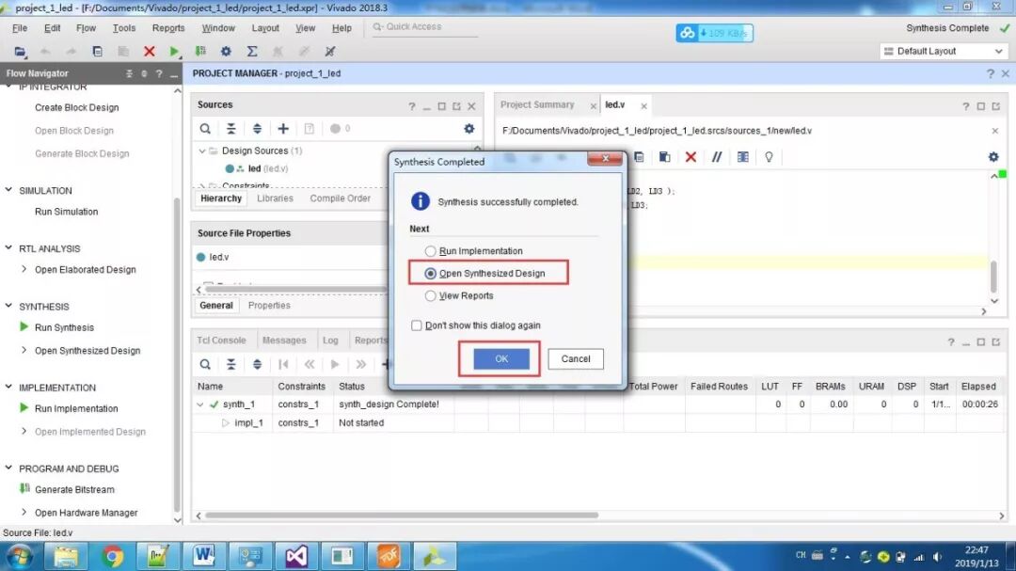
Task: Click first-run skip-back icon in Design Runs
Action: (x=283, y=364)
